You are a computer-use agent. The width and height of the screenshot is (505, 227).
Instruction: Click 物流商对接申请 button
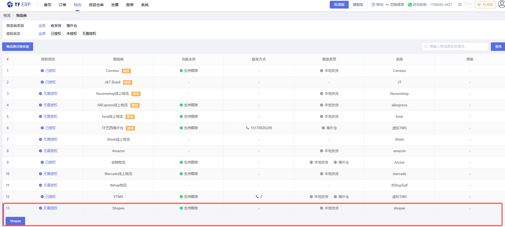point(18,47)
